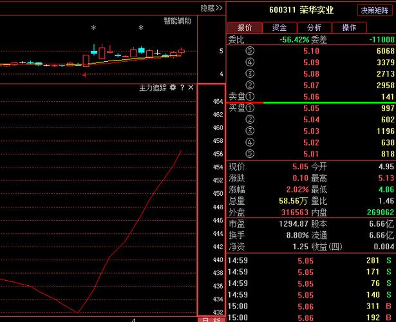Click sell volume 6068

click(386, 51)
